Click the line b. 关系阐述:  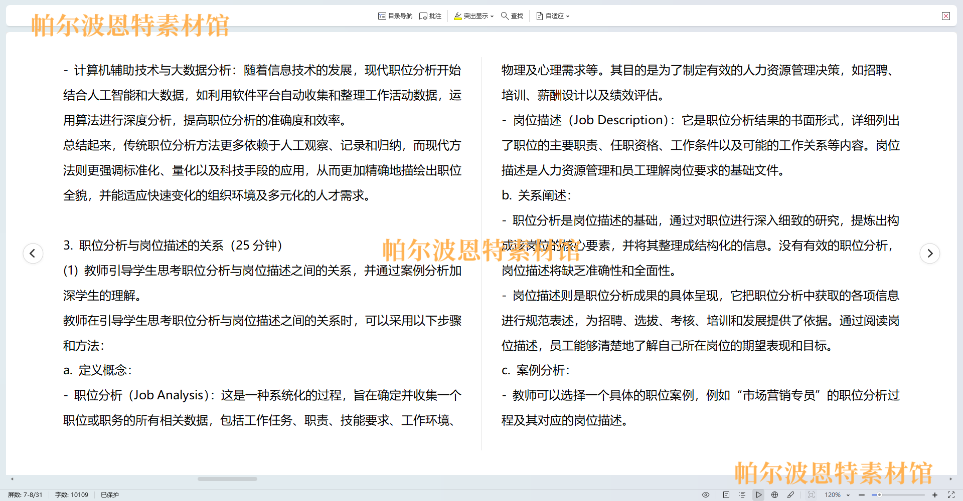coord(536,195)
